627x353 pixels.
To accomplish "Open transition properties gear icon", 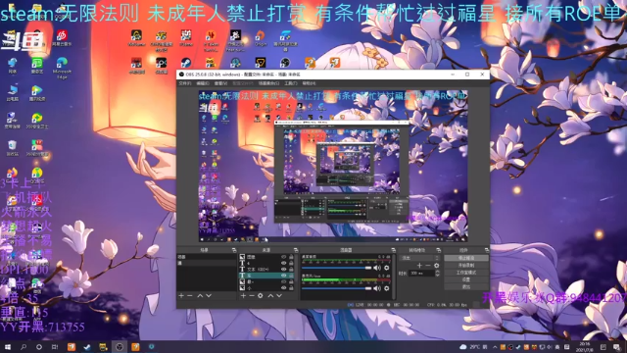I will (x=437, y=266).
